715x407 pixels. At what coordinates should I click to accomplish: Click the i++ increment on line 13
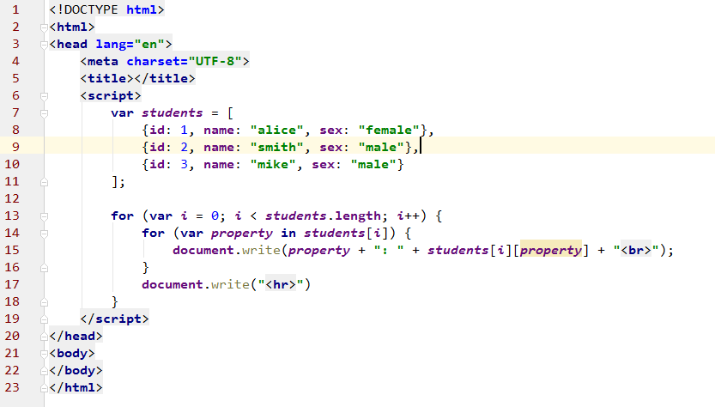coord(408,216)
